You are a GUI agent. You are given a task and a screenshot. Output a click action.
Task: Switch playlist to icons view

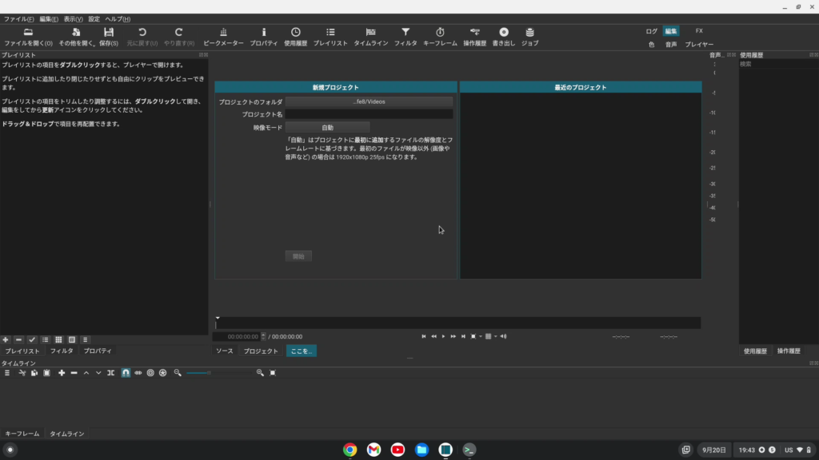(72, 339)
